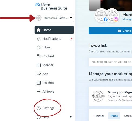Click the Planner calendar icon
Viewport: 132px width, 121px height.
tap(38, 65)
